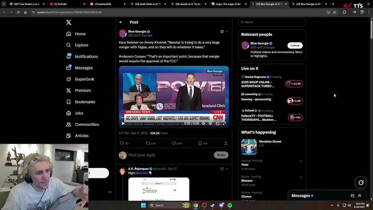Open Communities page
373x210 pixels.
[x=82, y=124]
